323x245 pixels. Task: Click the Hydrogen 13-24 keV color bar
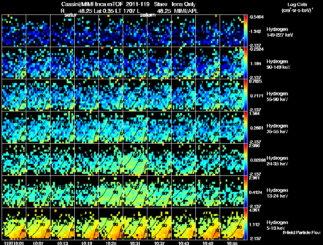pyautogui.click(x=246, y=192)
